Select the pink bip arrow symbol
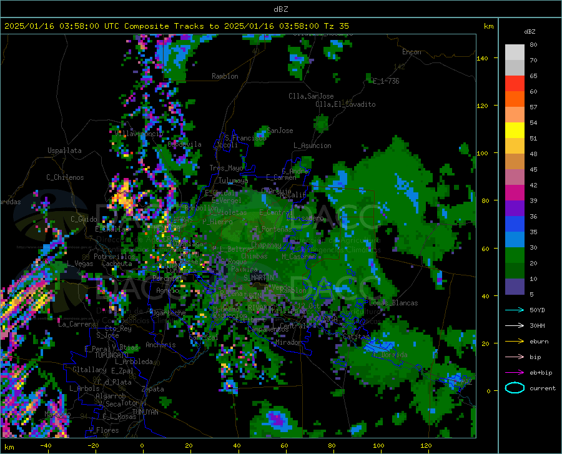 515,357
